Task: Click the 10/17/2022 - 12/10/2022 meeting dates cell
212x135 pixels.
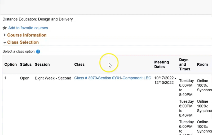Action: click(x=165, y=80)
